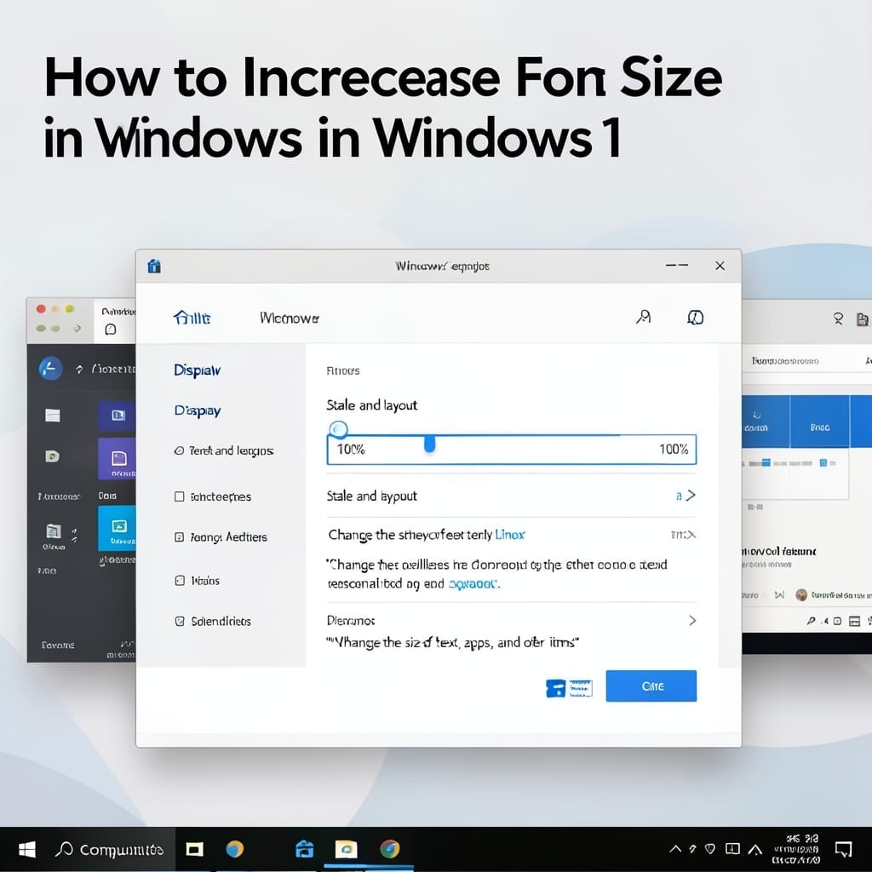The image size is (872, 872).
Task: Expand the 'Dlenamos' row chevron
Action: click(692, 621)
